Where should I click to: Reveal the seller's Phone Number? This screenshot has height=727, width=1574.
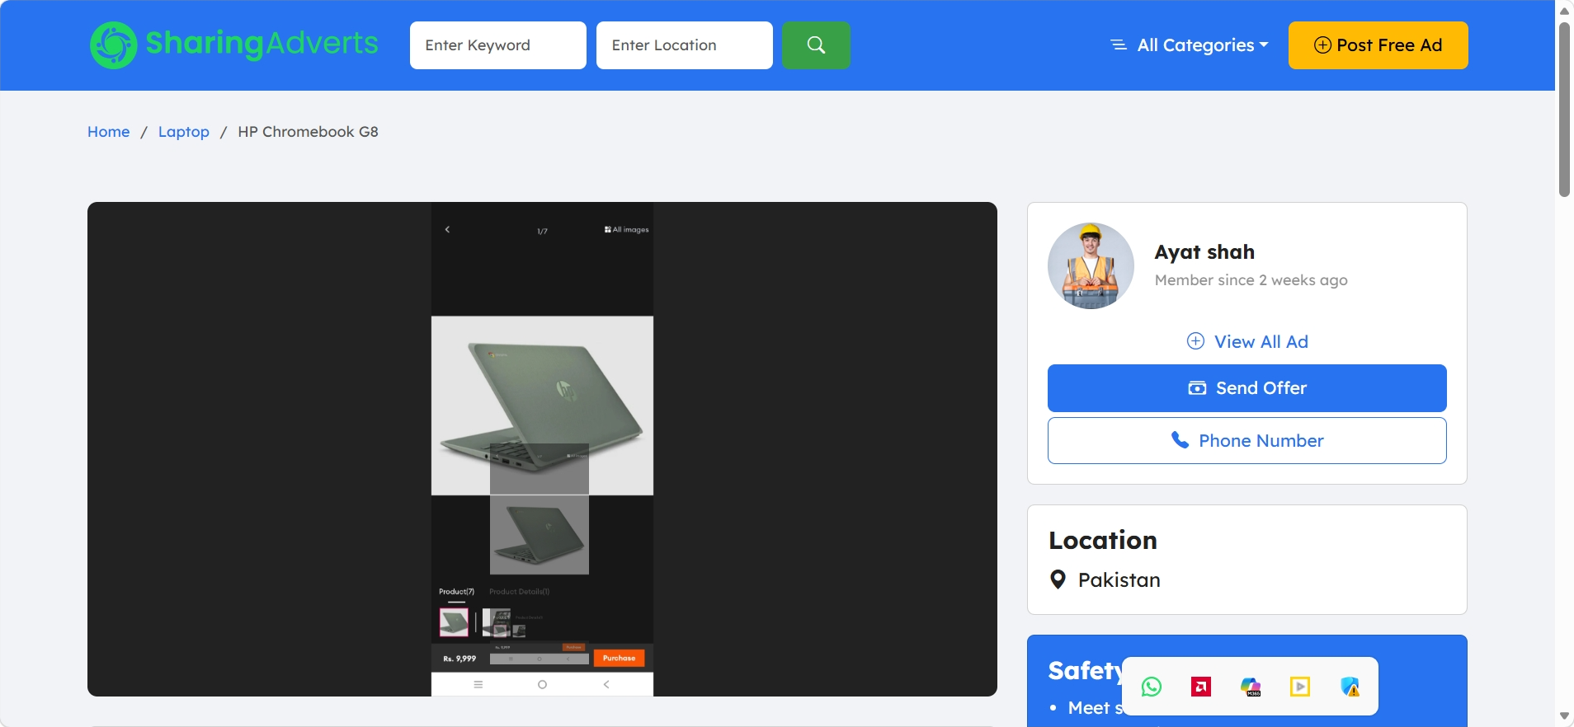(x=1247, y=441)
